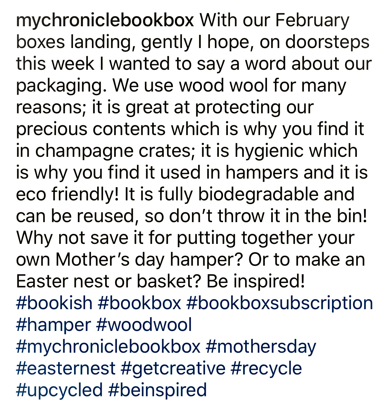389x409 pixels.
Task: Tap the #easternest hashtag
Action: 66,368
